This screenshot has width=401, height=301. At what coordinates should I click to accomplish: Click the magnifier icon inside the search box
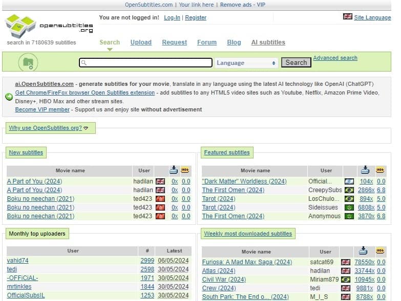pos(84,63)
